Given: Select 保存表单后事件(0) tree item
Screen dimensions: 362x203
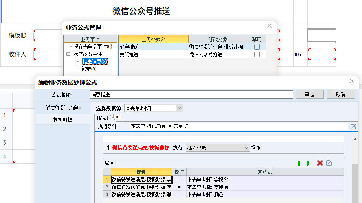Looking at the screenshot, I should (93, 47).
